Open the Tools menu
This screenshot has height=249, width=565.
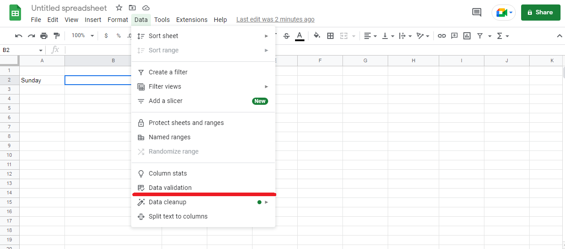click(x=162, y=20)
